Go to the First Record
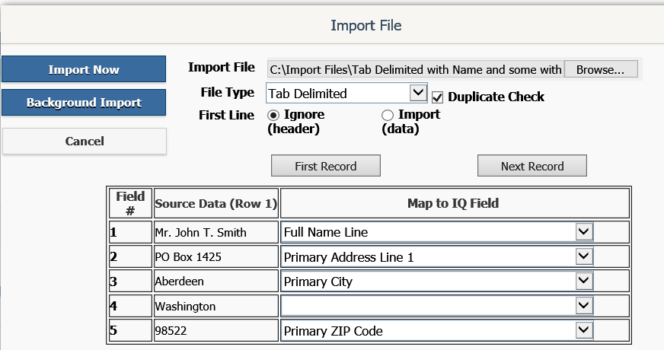Screen dimensions: 664x350 [326, 166]
